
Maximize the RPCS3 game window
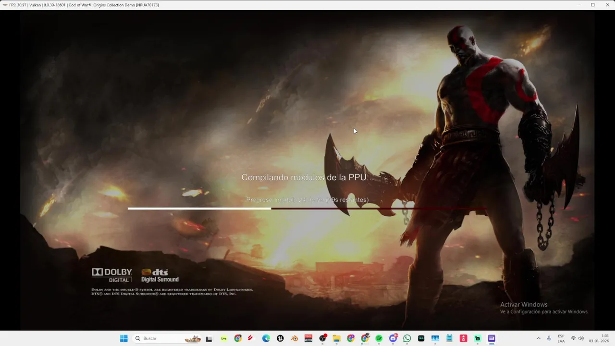click(593, 5)
